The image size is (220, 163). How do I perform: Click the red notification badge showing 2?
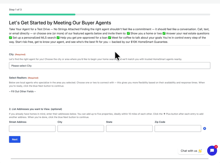tap(216, 147)
